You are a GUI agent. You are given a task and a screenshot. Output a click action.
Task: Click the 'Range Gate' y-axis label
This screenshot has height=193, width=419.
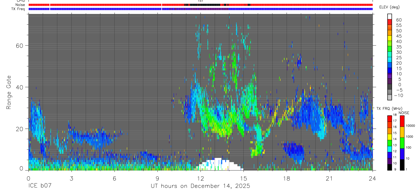(9, 92)
